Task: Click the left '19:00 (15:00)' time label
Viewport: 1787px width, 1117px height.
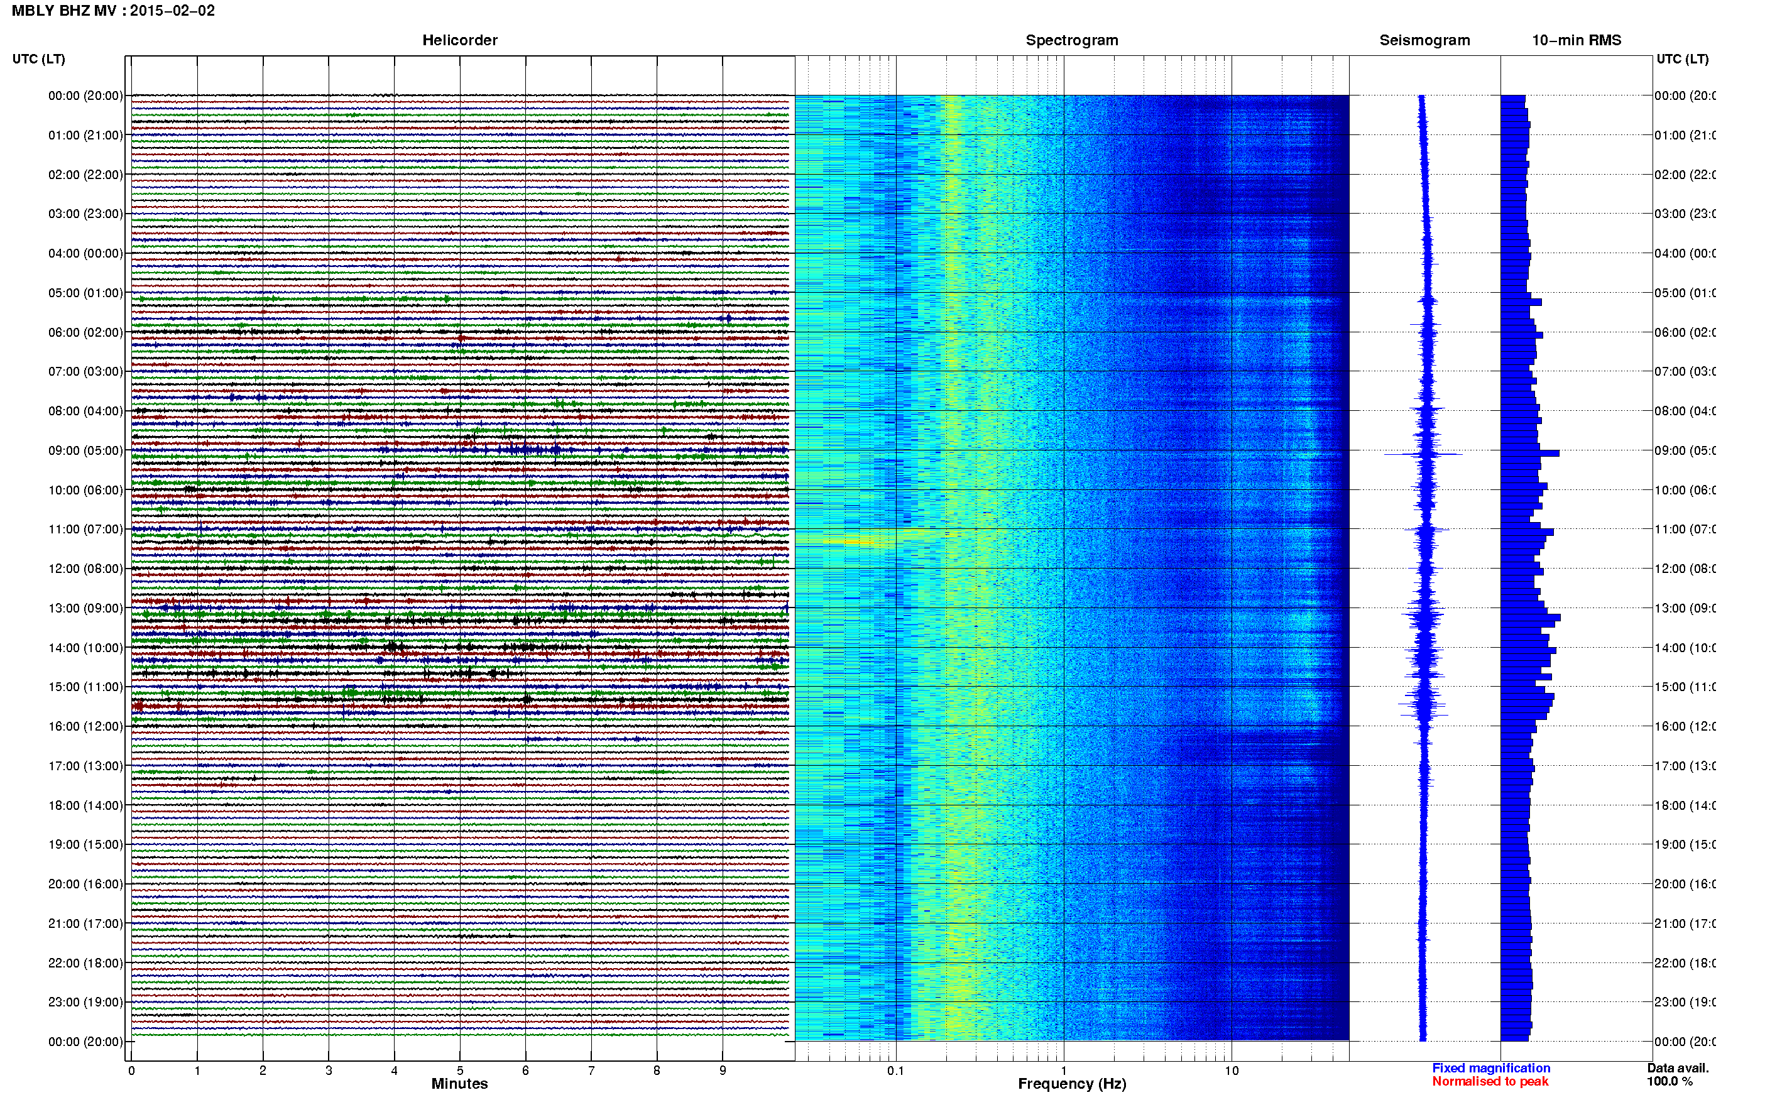Action: (x=85, y=844)
